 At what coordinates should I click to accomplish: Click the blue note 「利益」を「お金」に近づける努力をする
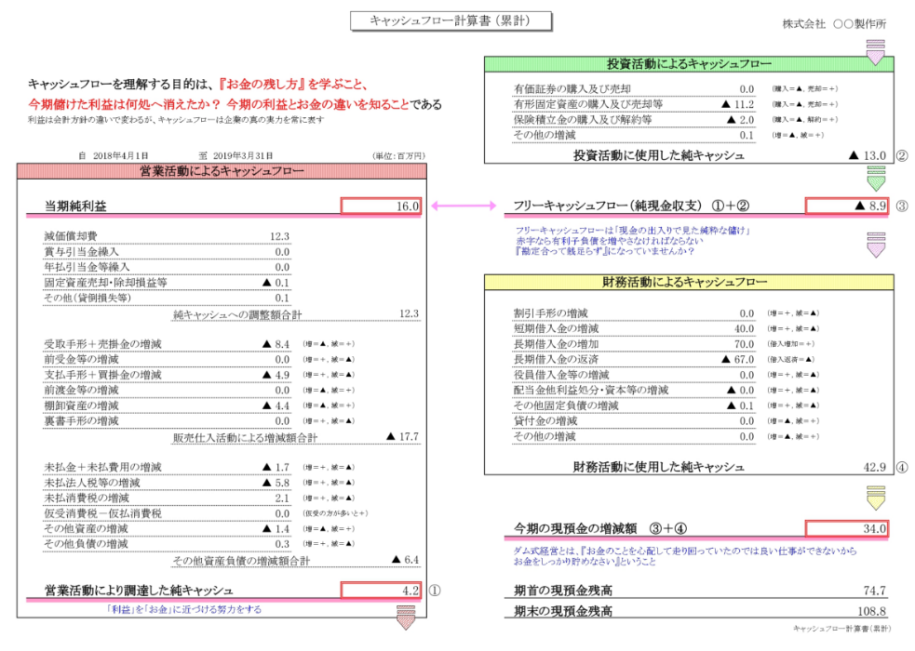pyautogui.click(x=183, y=609)
